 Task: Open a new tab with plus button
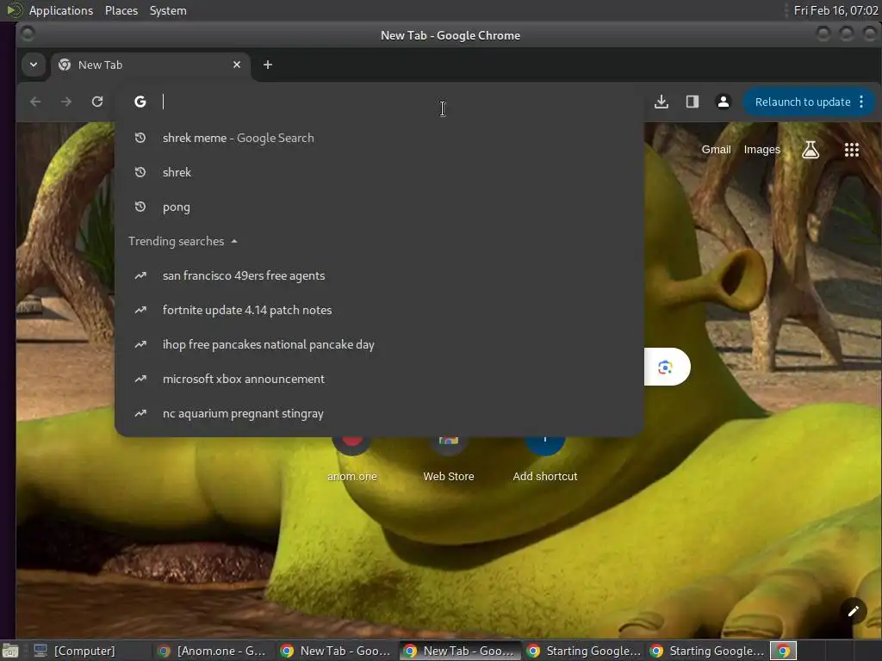point(268,65)
